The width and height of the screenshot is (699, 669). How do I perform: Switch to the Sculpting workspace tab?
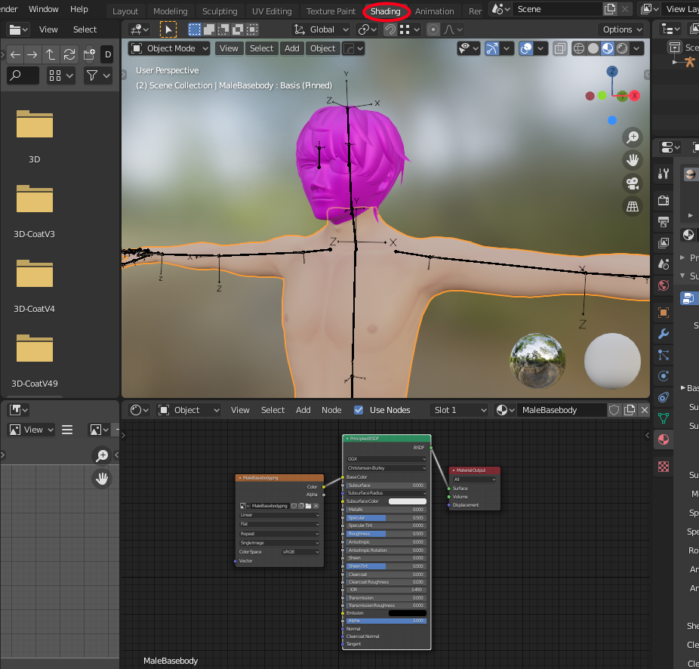coord(220,11)
